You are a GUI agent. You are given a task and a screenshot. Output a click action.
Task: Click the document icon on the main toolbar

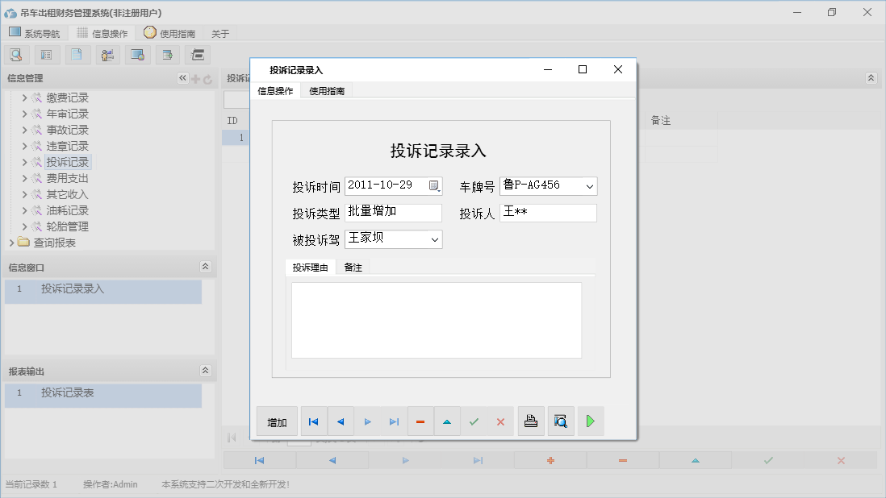[x=77, y=54]
